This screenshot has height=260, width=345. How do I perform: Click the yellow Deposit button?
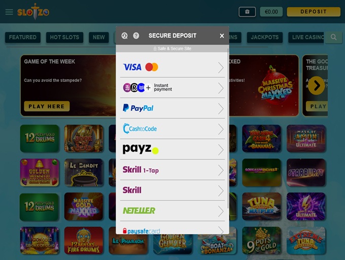[314, 12]
